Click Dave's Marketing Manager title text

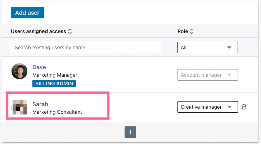[55, 75]
